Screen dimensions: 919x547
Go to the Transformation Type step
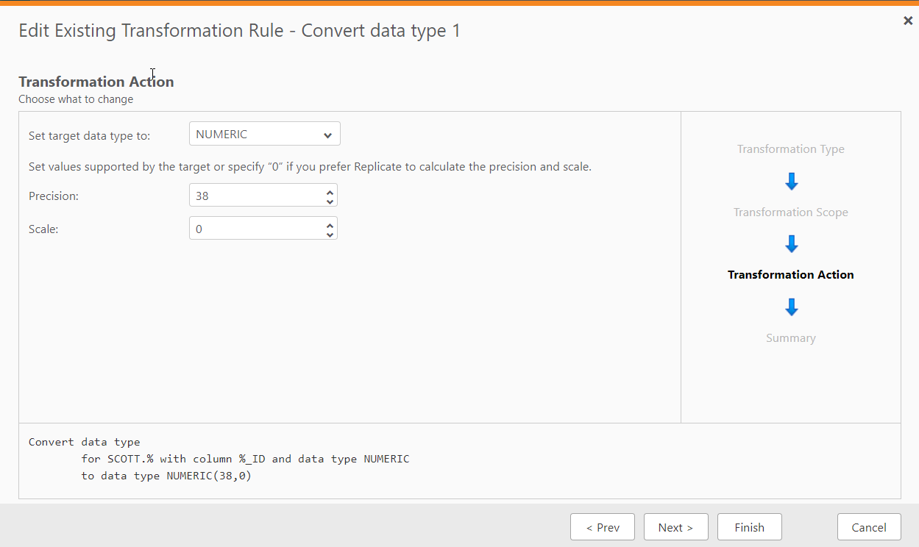(x=791, y=149)
